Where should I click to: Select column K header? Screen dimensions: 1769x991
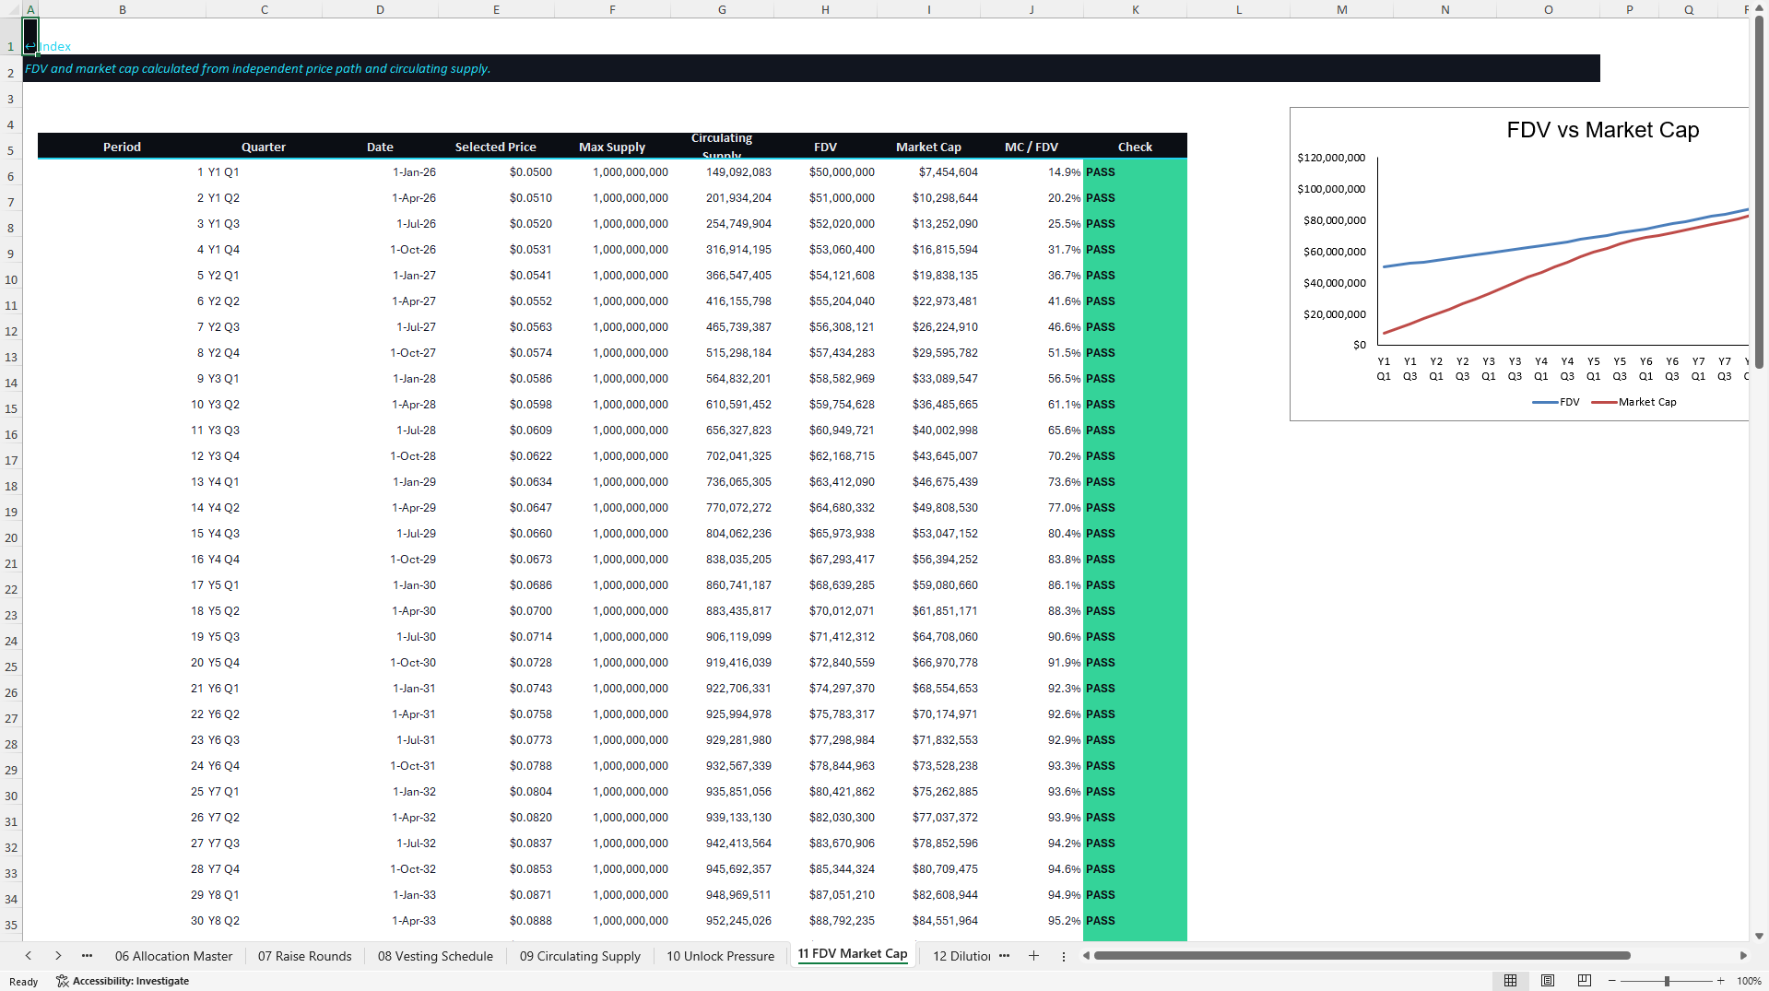pos(1135,9)
